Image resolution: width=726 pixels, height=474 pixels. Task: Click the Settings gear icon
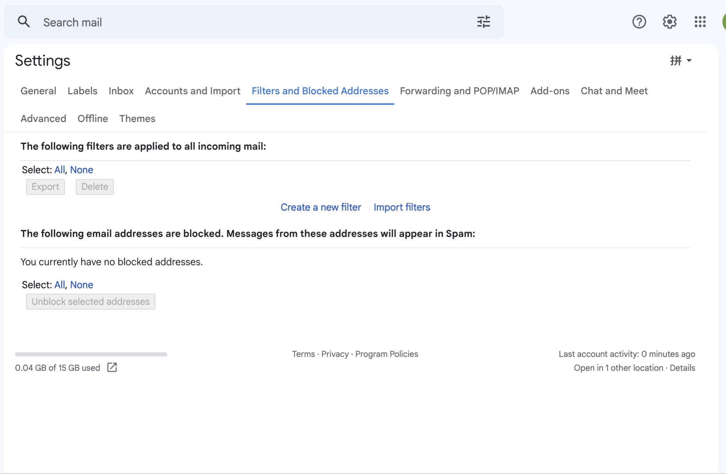669,22
